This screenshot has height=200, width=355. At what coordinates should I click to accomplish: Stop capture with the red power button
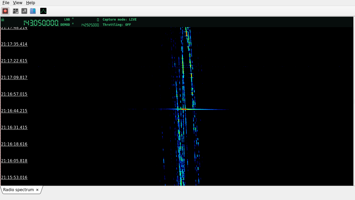click(5, 11)
